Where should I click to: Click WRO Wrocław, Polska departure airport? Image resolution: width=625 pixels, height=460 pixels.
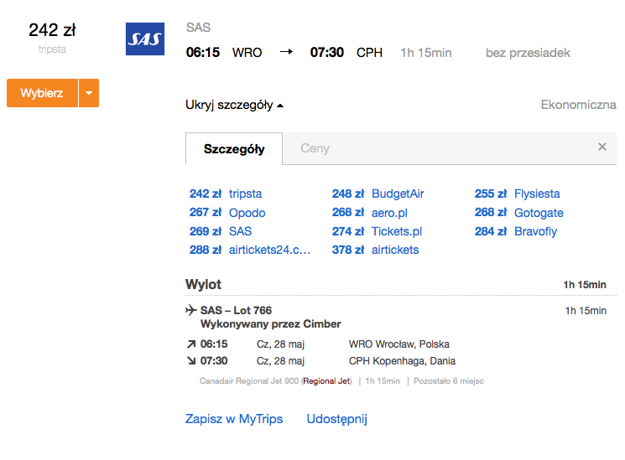click(399, 344)
